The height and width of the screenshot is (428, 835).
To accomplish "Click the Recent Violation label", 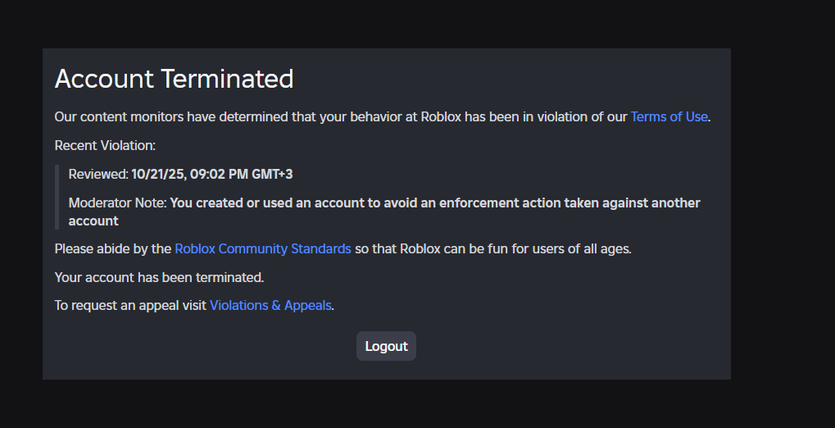I will [x=105, y=145].
